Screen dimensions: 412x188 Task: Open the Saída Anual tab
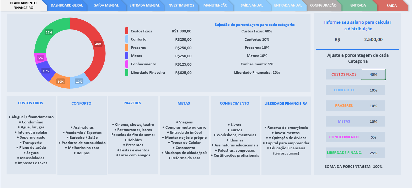tap(252, 5)
